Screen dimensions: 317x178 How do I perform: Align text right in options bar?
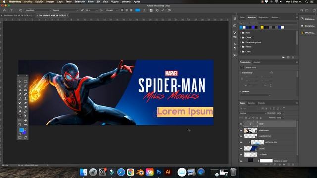[x=131, y=10]
